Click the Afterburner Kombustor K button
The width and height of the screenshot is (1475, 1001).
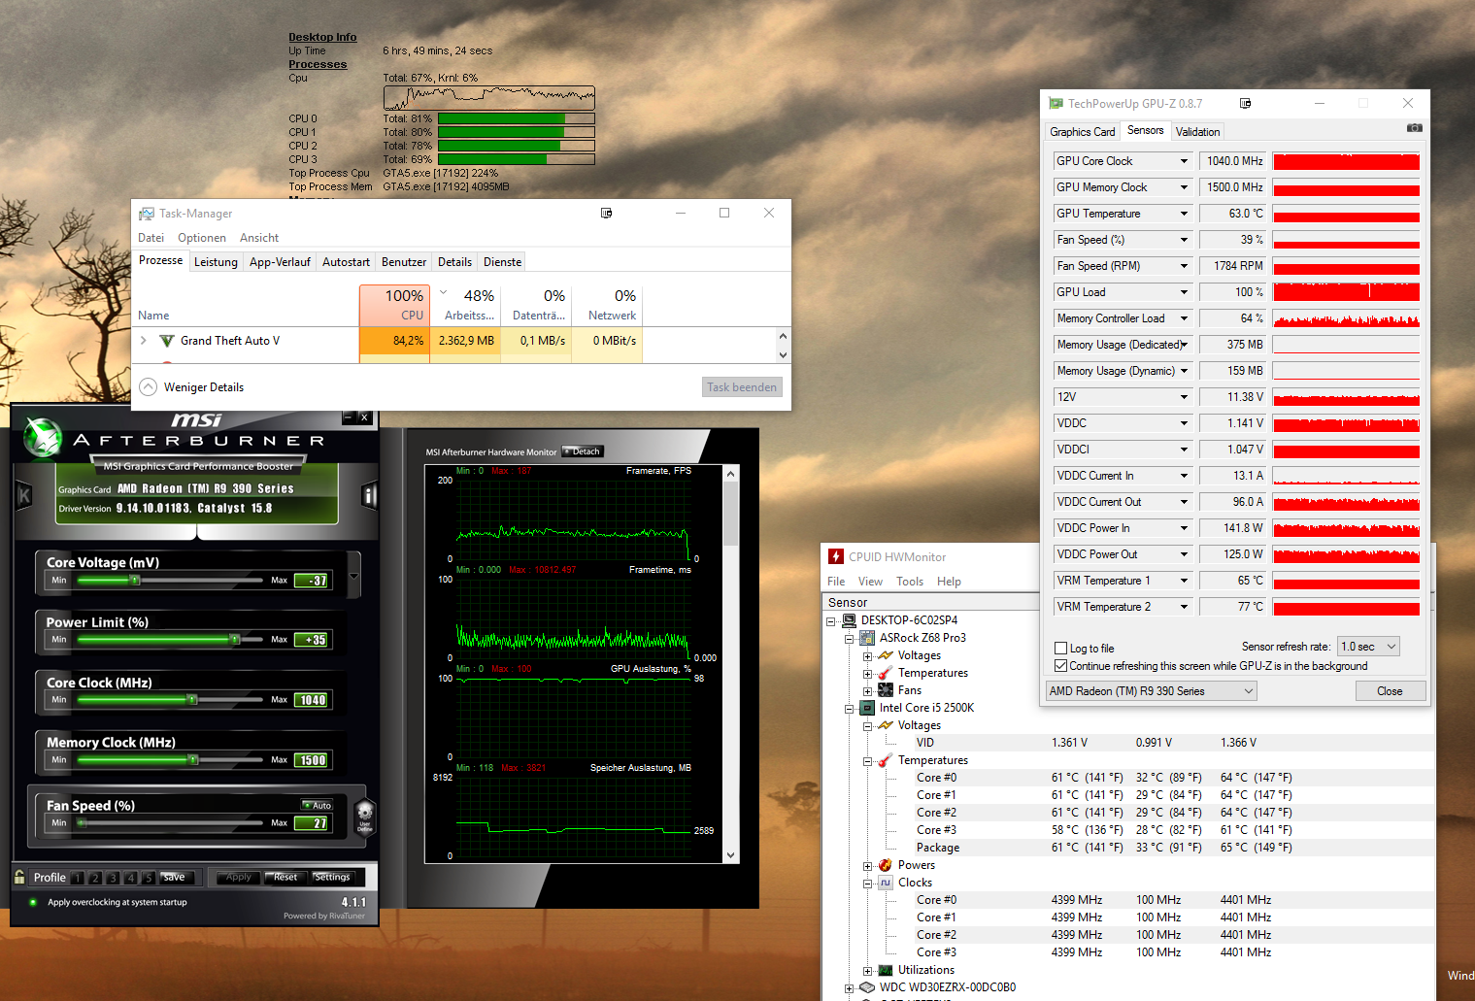(x=24, y=496)
